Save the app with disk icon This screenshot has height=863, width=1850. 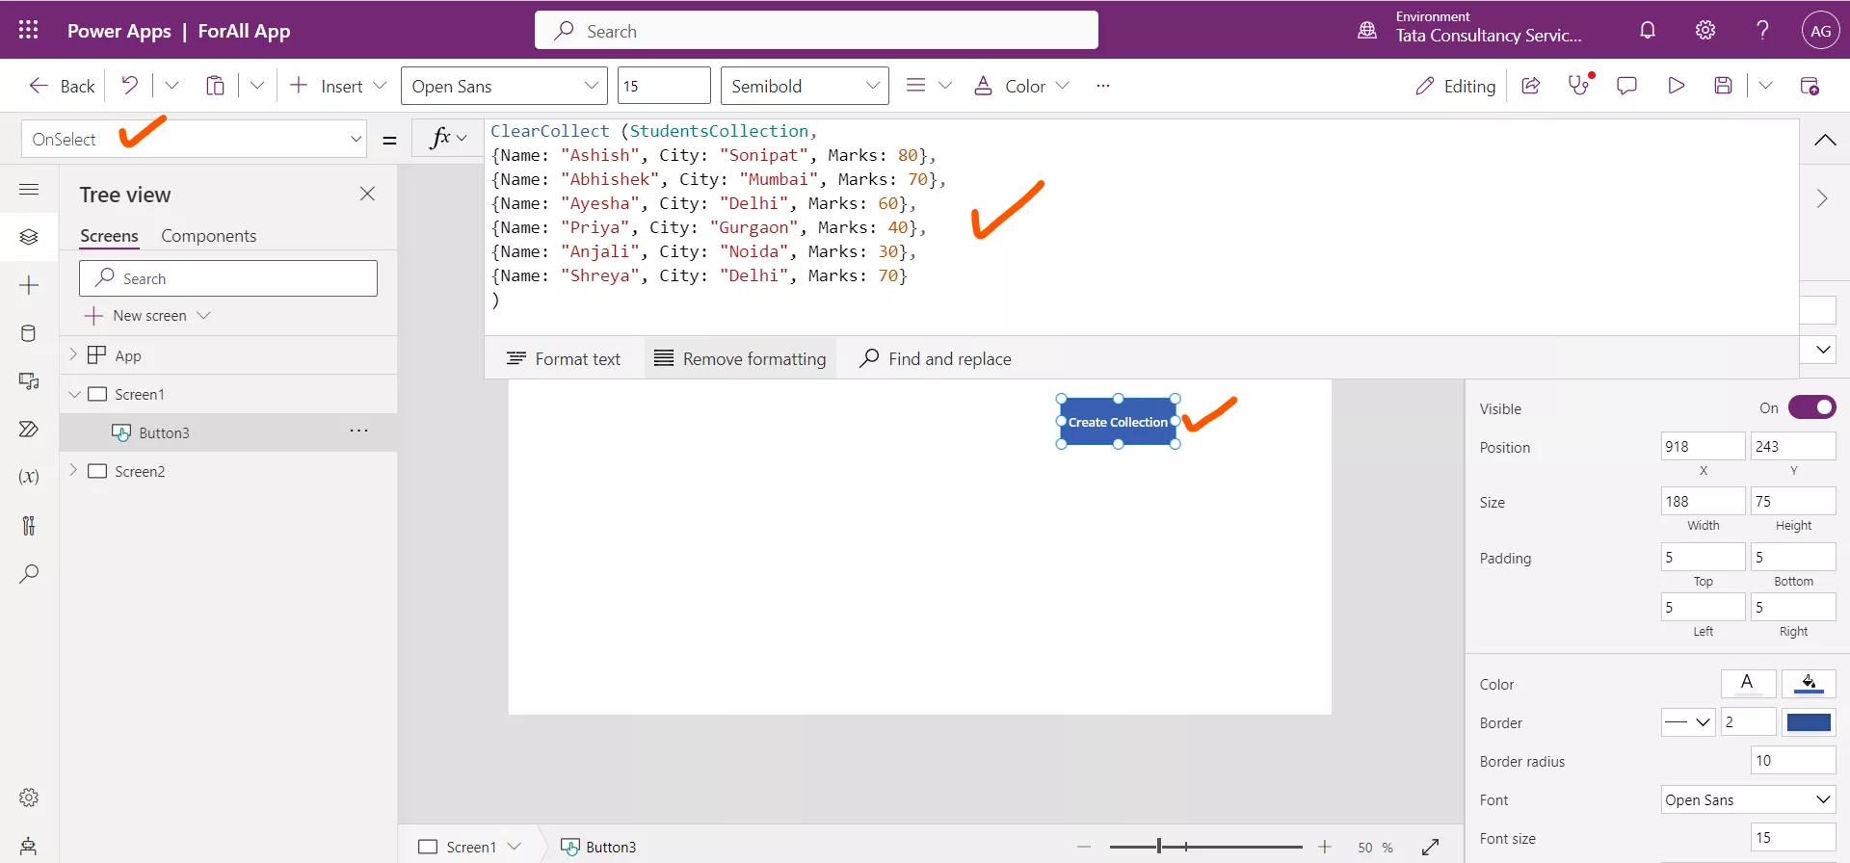(1724, 86)
